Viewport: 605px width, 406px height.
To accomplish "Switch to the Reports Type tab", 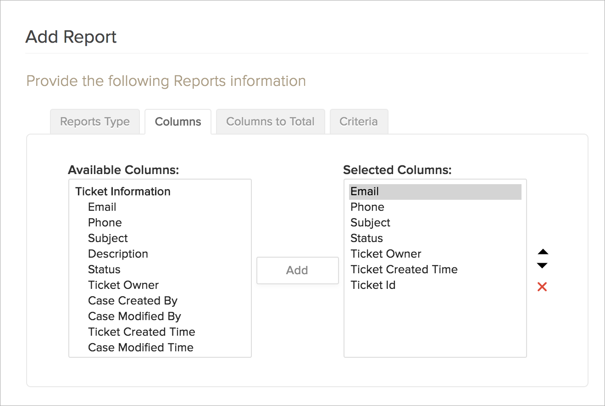I will pos(95,122).
